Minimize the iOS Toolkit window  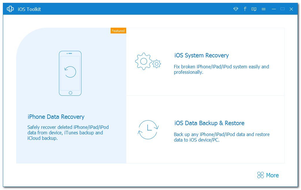(274, 9)
